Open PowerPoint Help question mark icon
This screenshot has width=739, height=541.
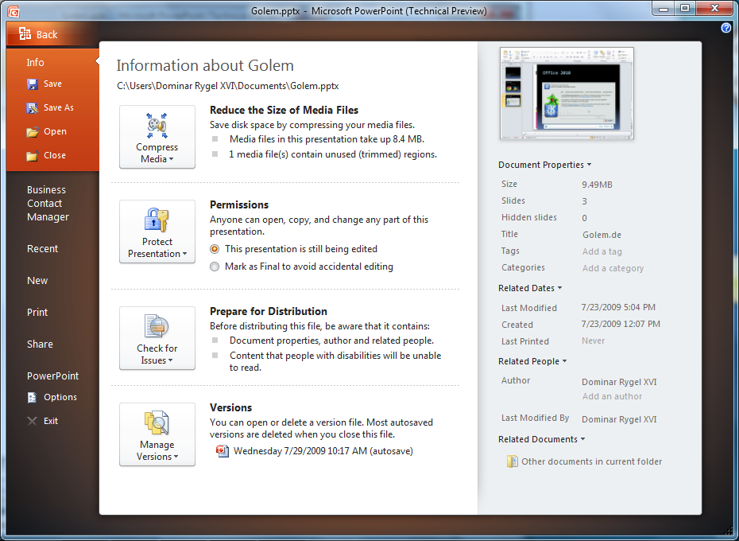point(725,28)
